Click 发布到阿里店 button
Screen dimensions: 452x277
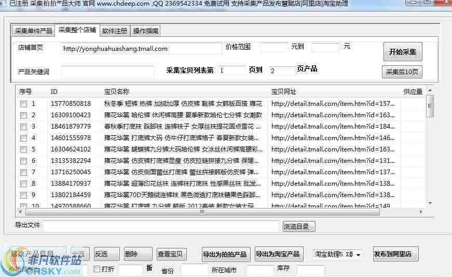(395, 254)
